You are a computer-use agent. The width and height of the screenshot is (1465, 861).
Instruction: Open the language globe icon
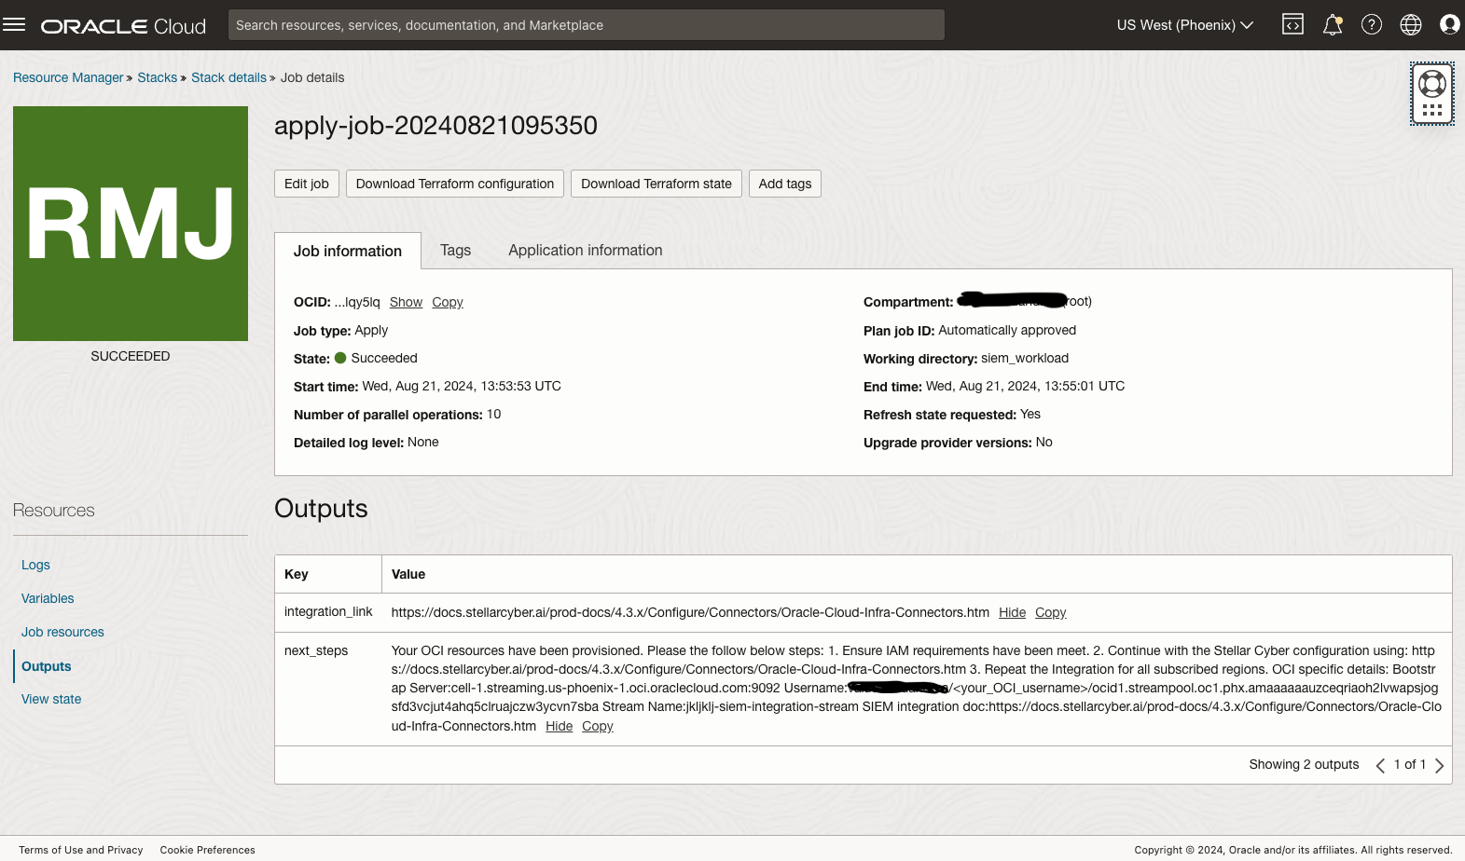pos(1410,25)
